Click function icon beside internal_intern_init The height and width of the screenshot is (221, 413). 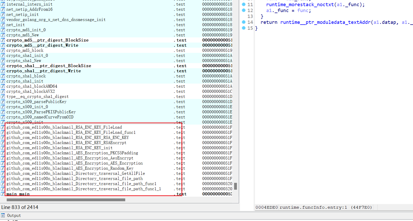[3, 4]
